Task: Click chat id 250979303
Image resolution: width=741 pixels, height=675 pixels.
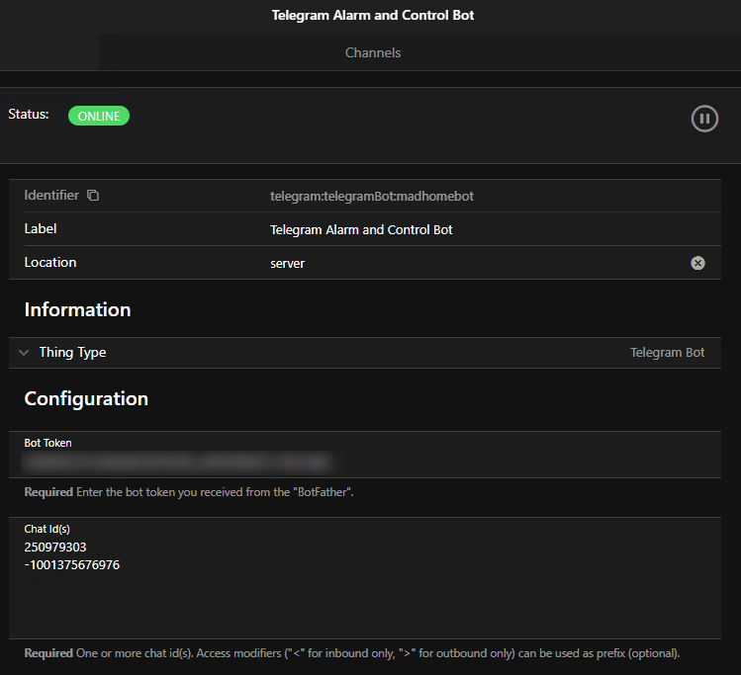Action: tap(55, 548)
